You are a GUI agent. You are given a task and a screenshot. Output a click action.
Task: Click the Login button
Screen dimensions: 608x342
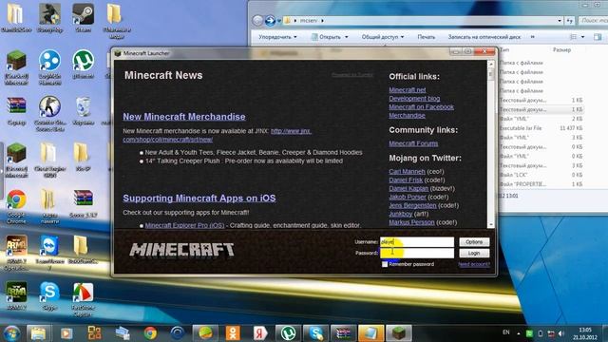tap(474, 253)
